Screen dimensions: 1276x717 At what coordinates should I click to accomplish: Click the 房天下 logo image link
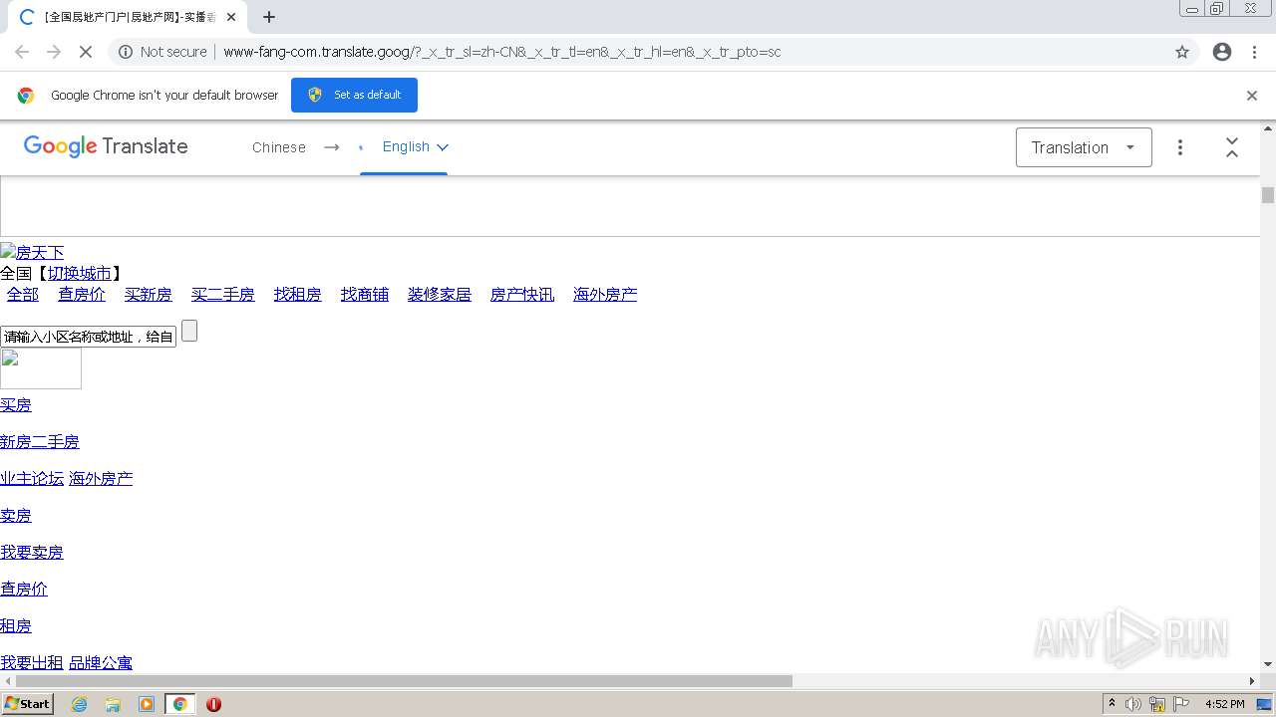pyautogui.click(x=32, y=253)
